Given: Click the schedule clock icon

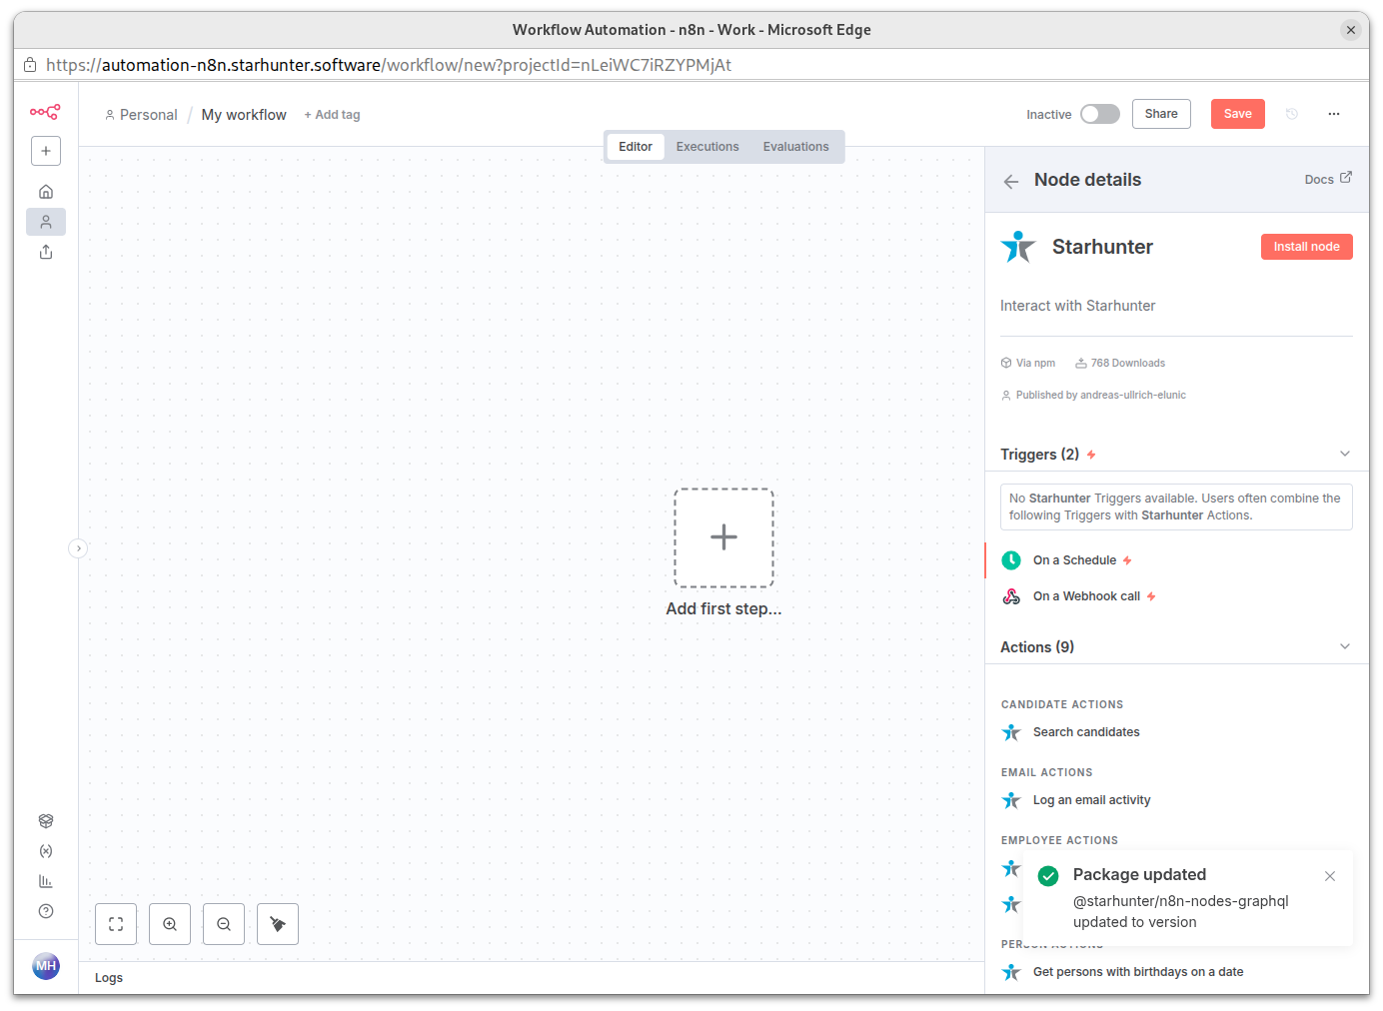Looking at the screenshot, I should (1011, 560).
